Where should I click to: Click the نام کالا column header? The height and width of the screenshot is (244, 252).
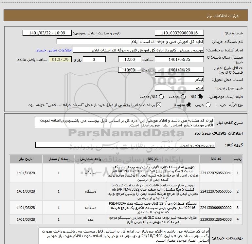(153, 159)
